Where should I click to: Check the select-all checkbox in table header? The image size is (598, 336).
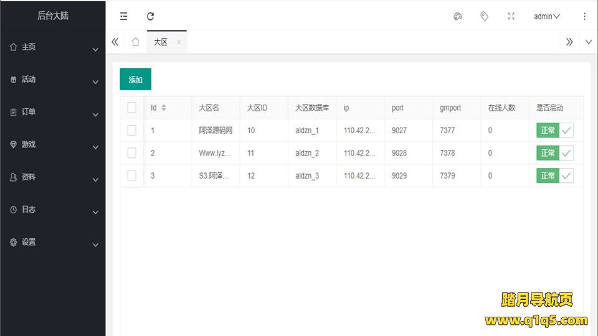[x=131, y=108]
